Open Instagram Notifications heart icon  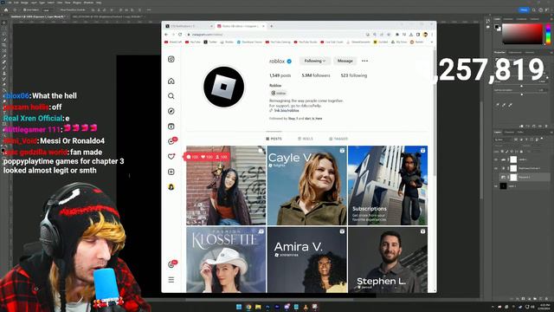[x=171, y=156]
